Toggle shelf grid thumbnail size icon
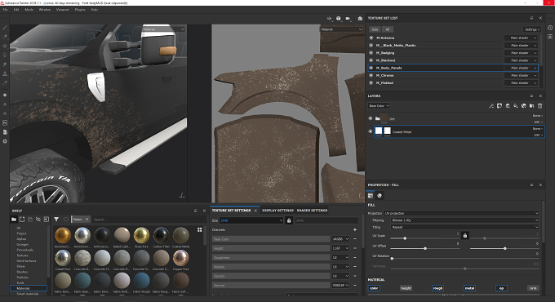The height and width of the screenshot is (302, 555). pyautogui.click(x=200, y=230)
